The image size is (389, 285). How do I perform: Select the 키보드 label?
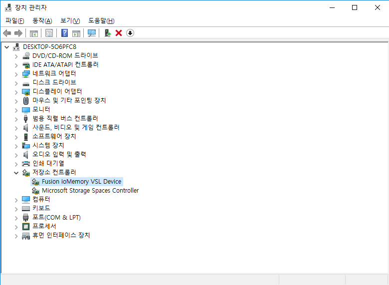pos(41,208)
